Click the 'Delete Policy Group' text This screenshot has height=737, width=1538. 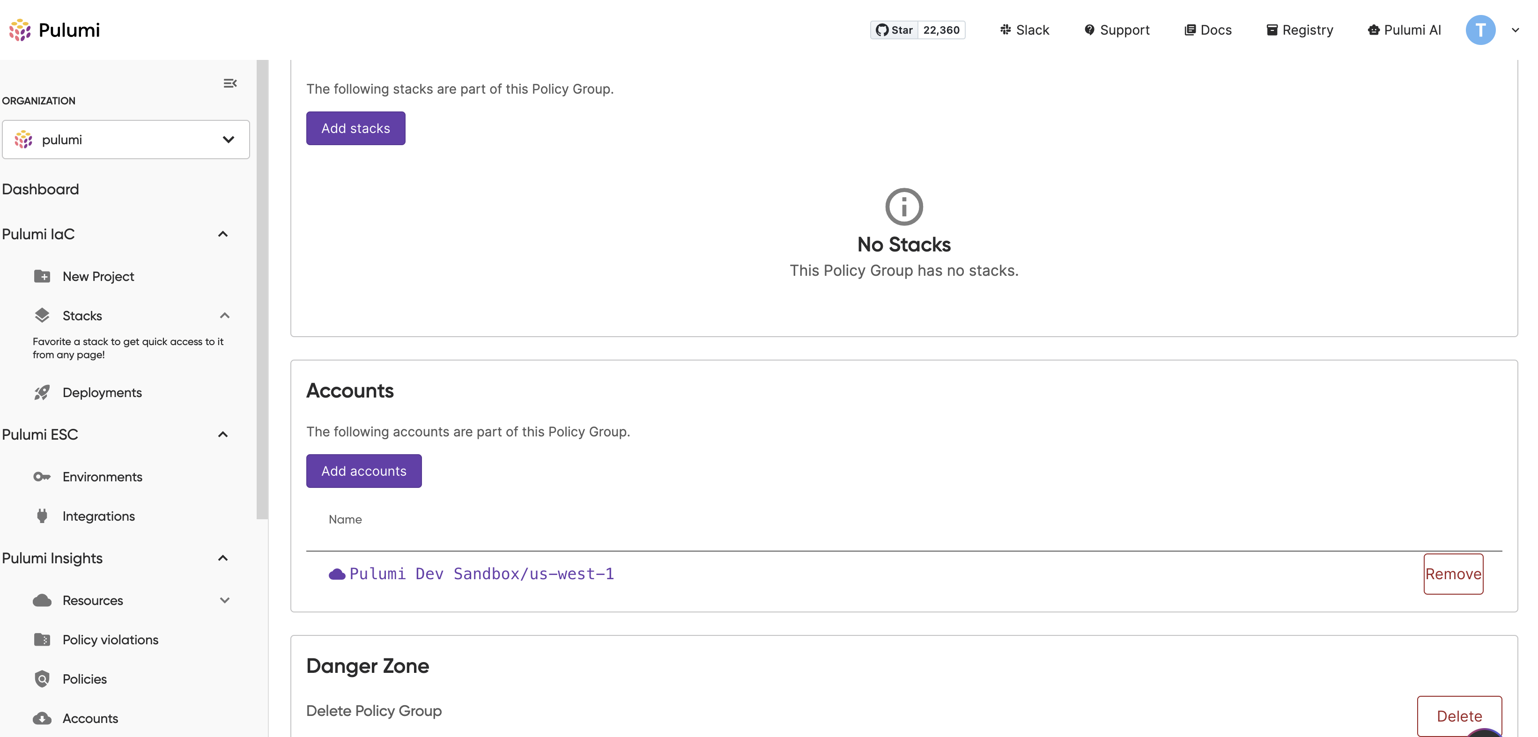coord(374,711)
